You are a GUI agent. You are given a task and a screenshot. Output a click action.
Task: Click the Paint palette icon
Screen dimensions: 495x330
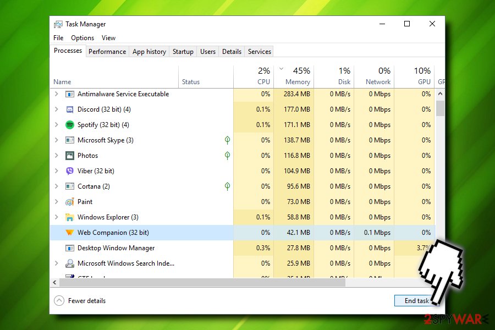tap(69, 202)
